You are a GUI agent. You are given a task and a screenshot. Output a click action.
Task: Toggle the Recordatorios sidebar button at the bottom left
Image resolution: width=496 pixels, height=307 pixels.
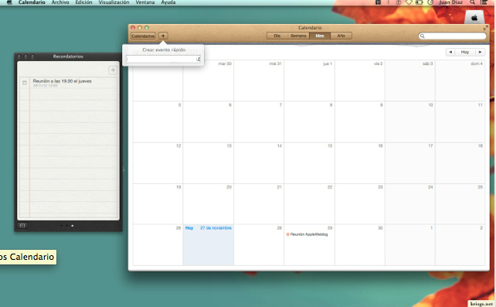click(x=22, y=226)
